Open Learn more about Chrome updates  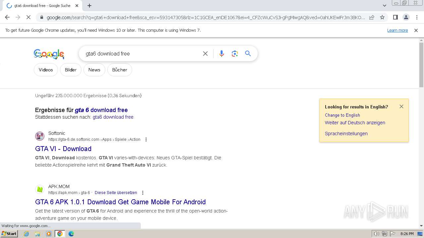coord(397,30)
